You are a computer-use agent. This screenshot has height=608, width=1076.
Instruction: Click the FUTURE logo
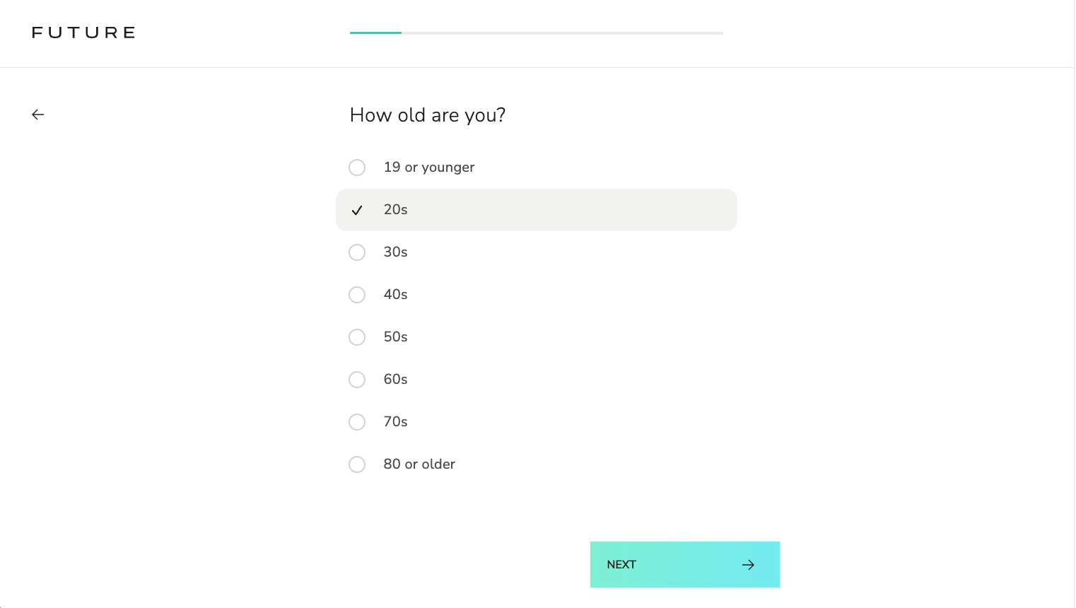(x=83, y=32)
